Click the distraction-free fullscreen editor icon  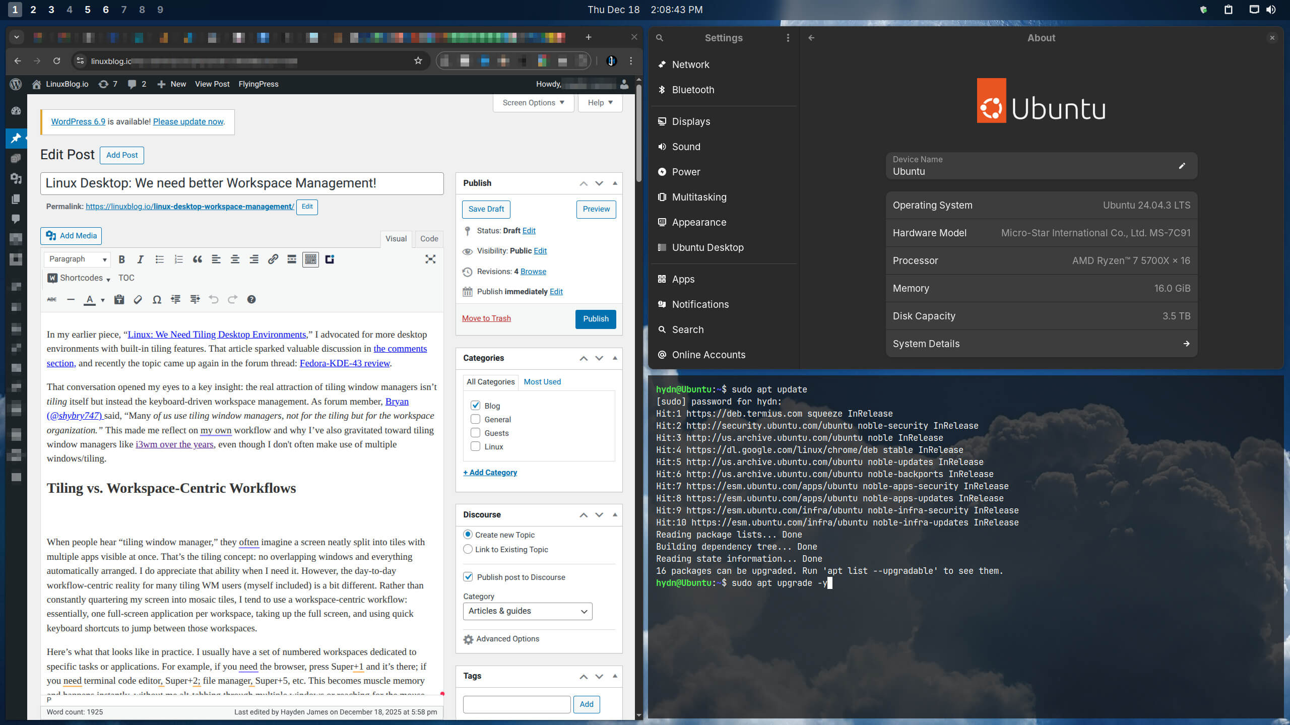430,259
